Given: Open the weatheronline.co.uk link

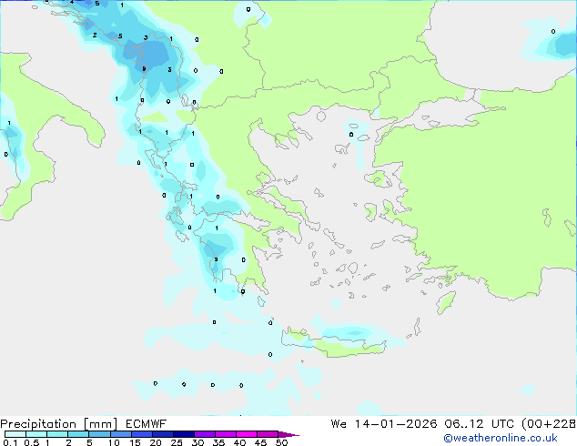Looking at the screenshot, I should pyautogui.click(x=501, y=438).
